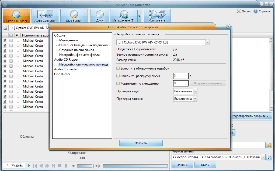Jump to the next track
This screenshot has height=171, width=275.
pos(54,166)
